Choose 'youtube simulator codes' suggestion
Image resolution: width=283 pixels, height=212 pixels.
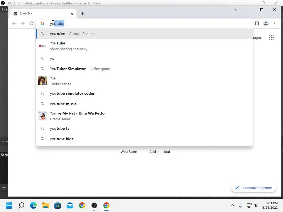click(x=144, y=93)
